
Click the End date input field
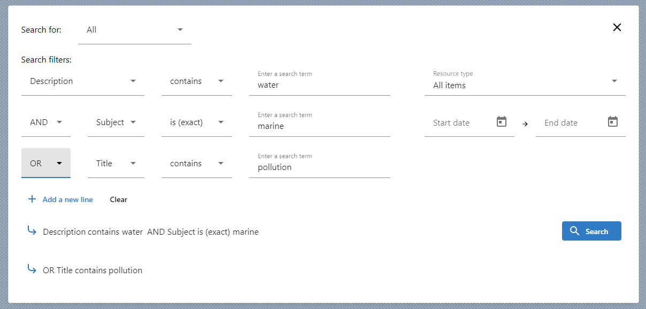click(x=571, y=123)
